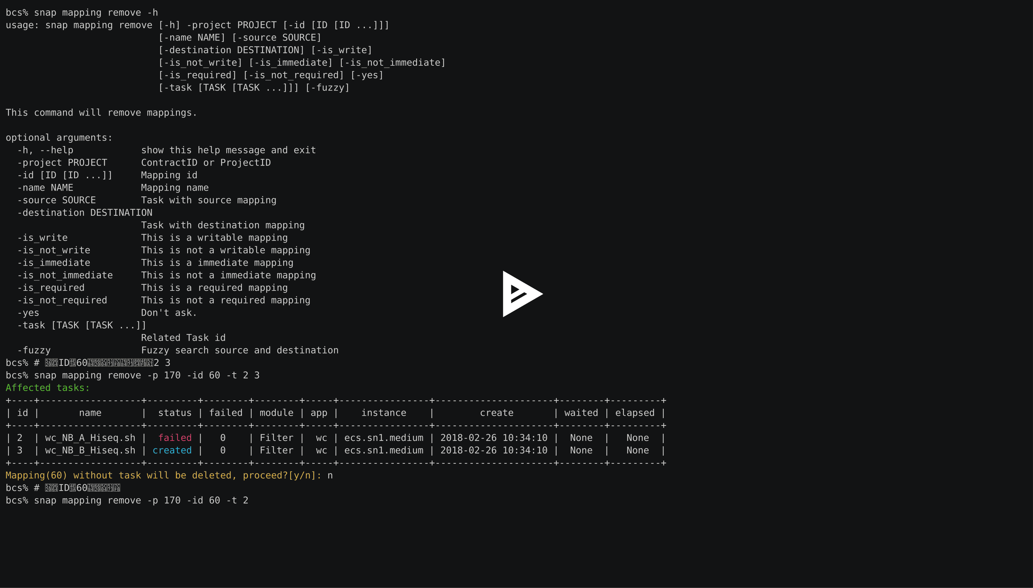Select task name 'wc_NB_B_Hiseq.sh'

click(90, 450)
